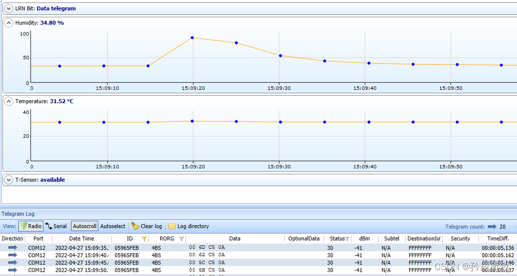Screen dimensions: 517x276
Task: Click the Log directory folder icon
Action: pos(172,226)
